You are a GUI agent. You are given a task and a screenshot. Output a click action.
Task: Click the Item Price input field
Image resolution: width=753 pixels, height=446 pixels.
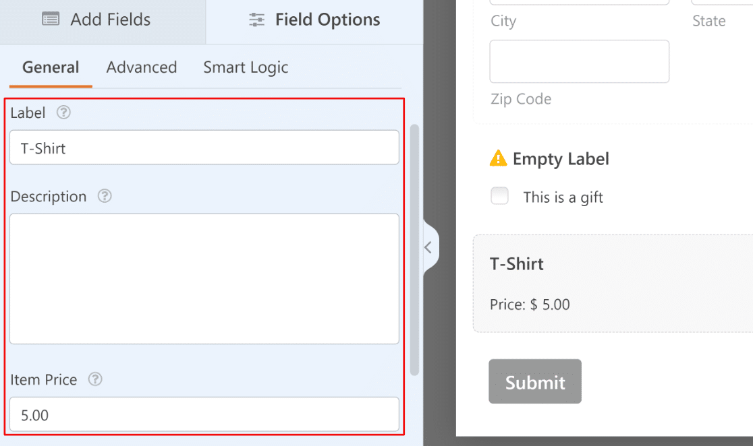click(x=204, y=414)
